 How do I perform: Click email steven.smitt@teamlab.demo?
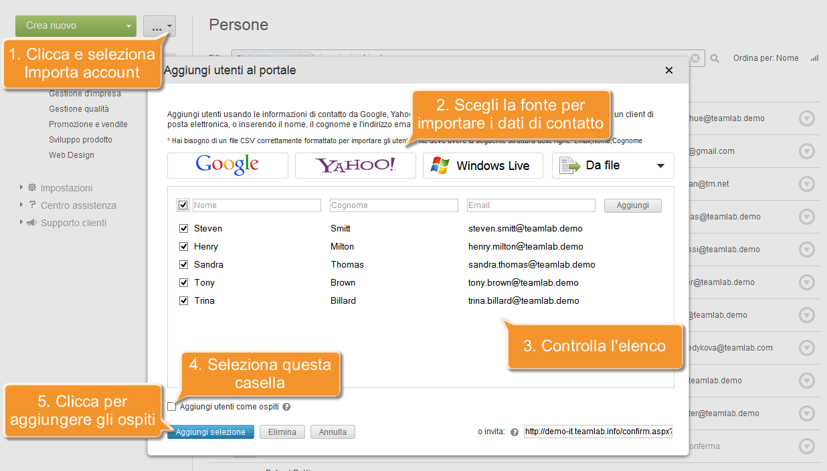click(x=525, y=228)
